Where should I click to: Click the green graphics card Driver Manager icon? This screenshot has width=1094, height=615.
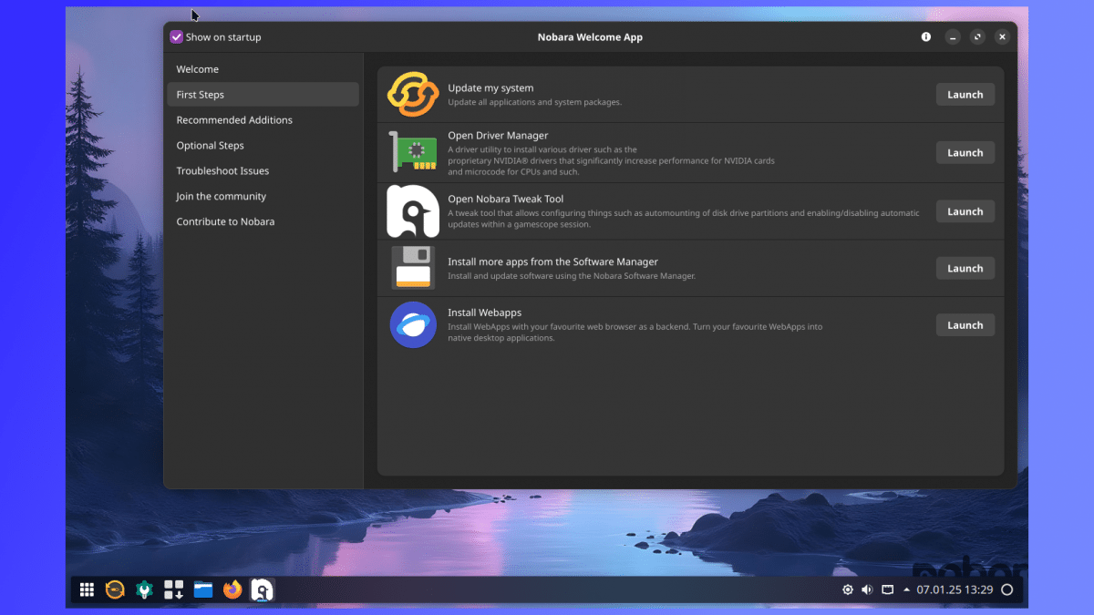tap(413, 152)
